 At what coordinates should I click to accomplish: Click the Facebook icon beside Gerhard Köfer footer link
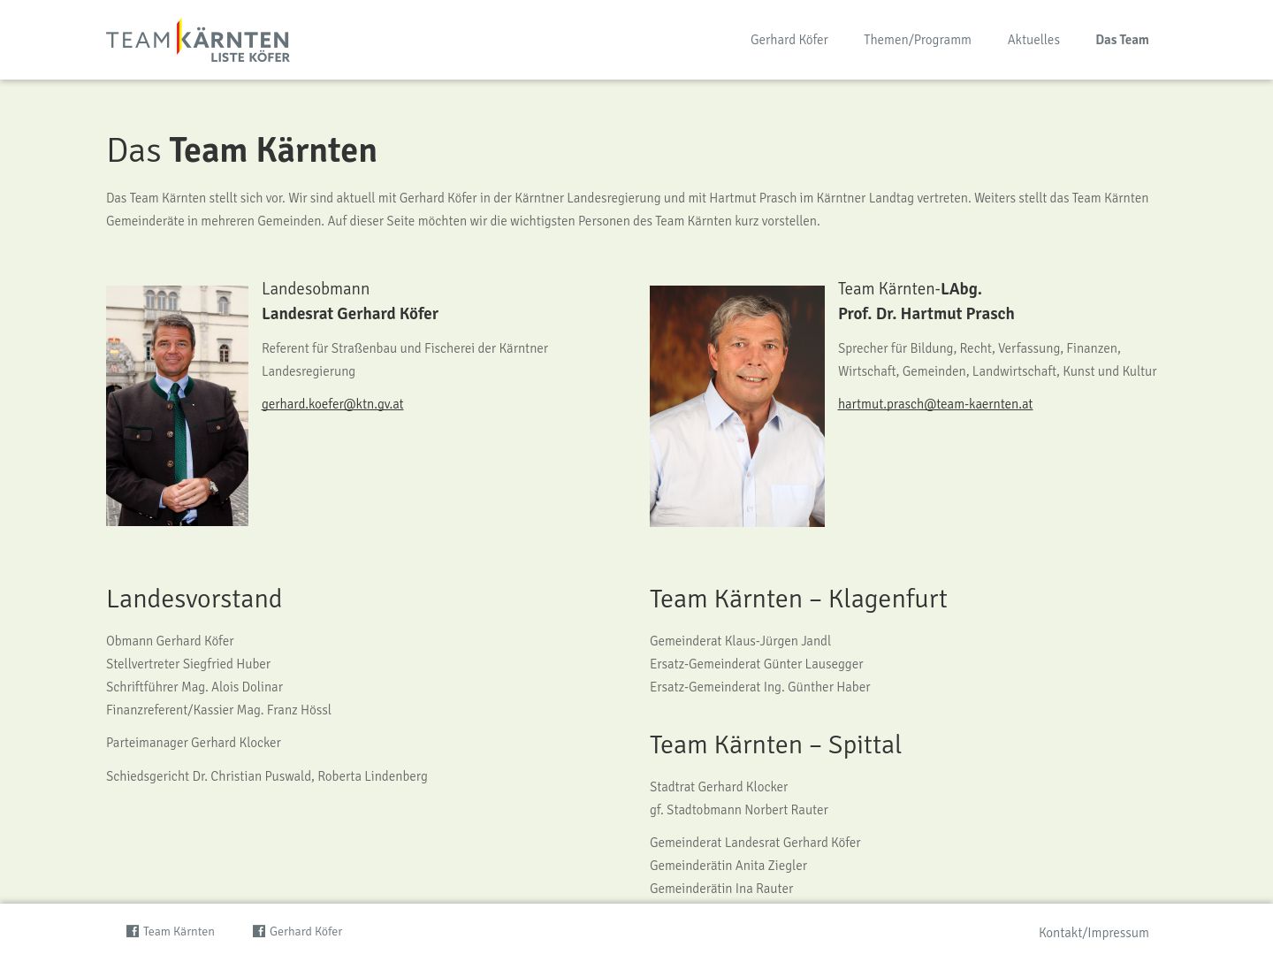[x=259, y=931]
